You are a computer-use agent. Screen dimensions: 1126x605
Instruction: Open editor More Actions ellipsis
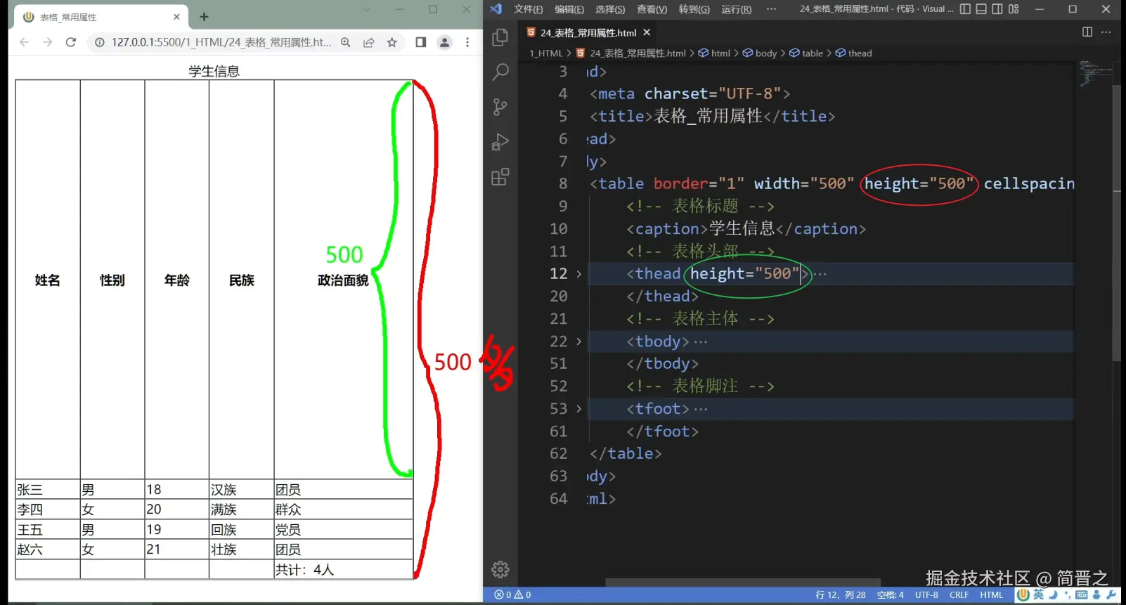point(1106,32)
